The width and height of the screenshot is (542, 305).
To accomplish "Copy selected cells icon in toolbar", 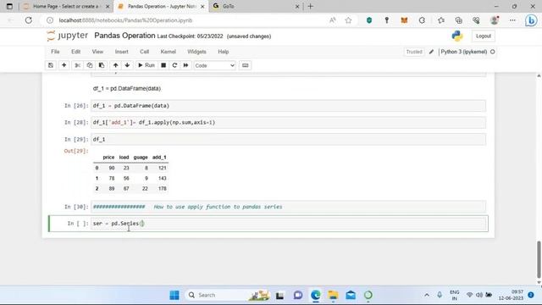I will 90,65.
